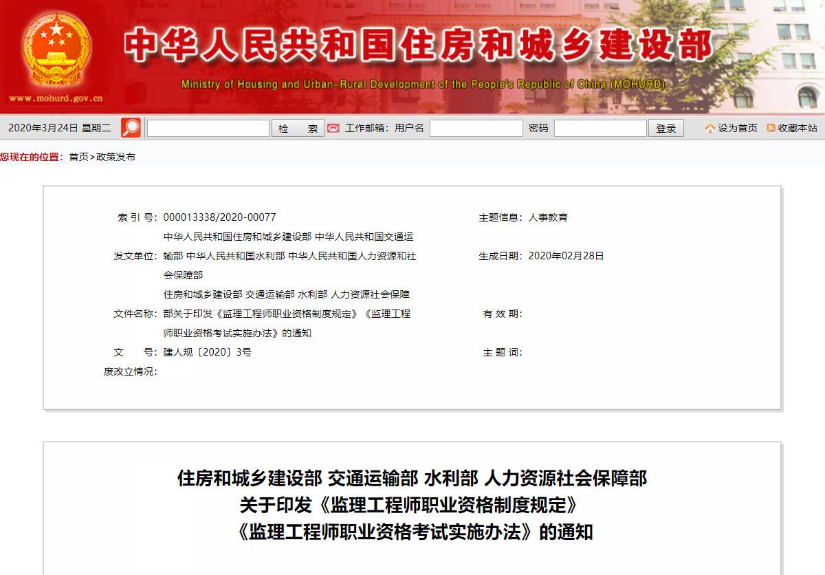825x575 pixels.
Task: Click the 用户名 username field
Action: 477,128
